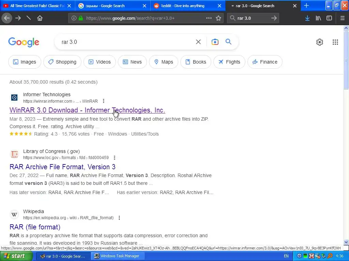Click the Wikipedia W favicon

pos(14,214)
